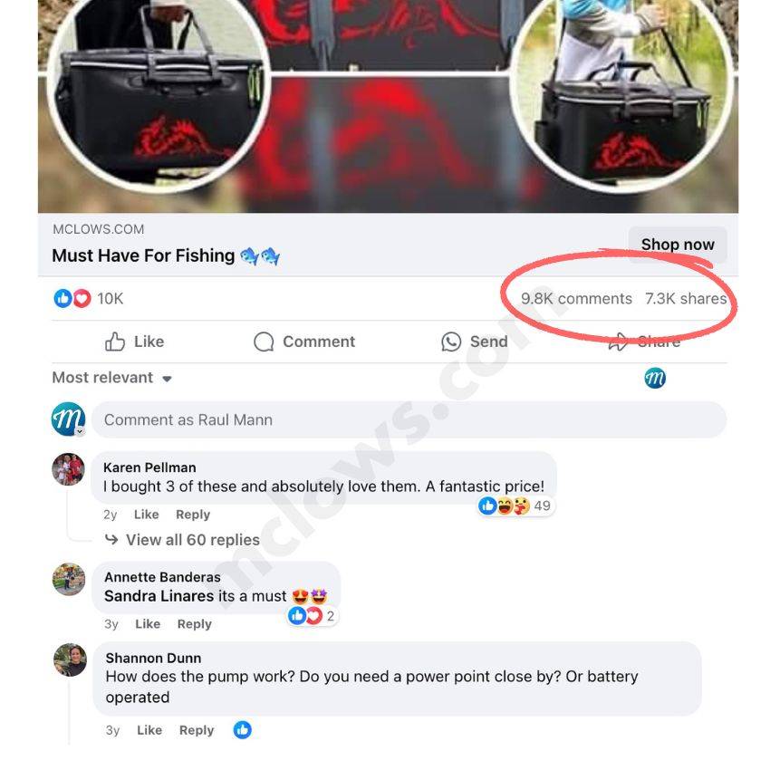770x770 pixels.
Task: Click Like under Annette Banderas's comment
Action: [148, 624]
